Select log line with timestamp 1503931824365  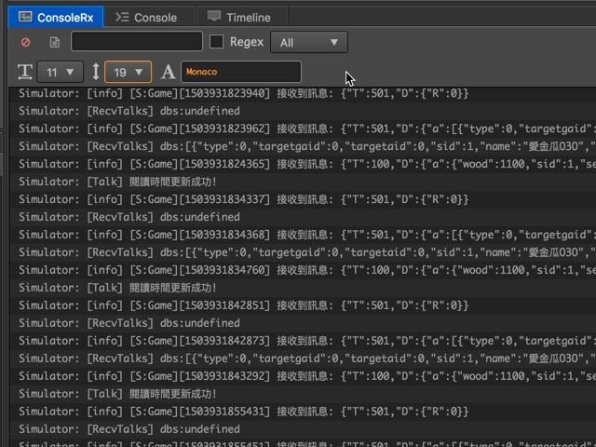coord(303,164)
